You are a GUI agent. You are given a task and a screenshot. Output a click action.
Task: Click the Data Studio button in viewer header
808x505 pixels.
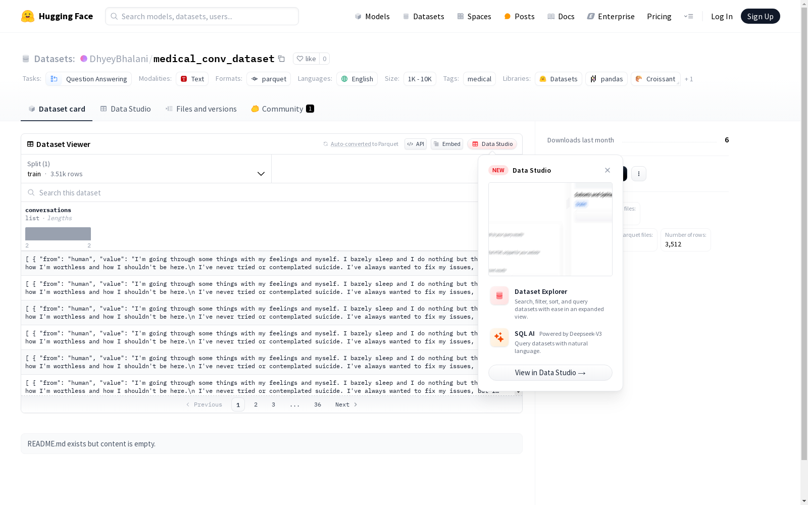coord(492,144)
